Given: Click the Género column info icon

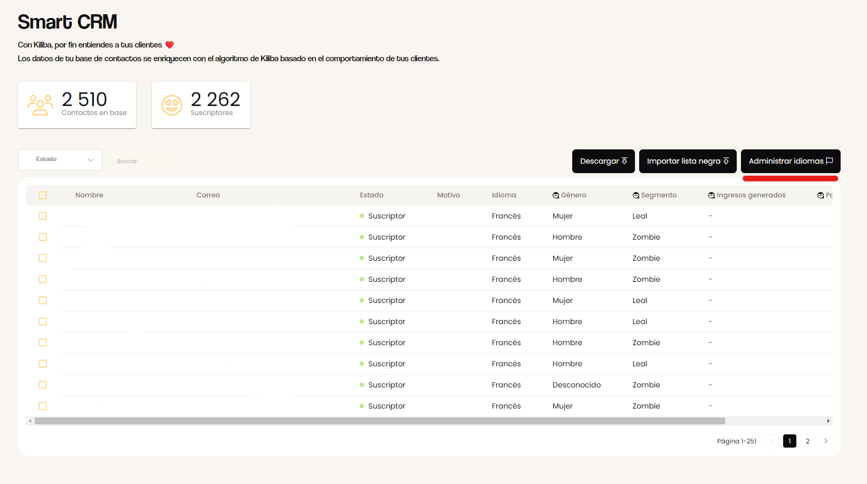Looking at the screenshot, I should 556,195.
